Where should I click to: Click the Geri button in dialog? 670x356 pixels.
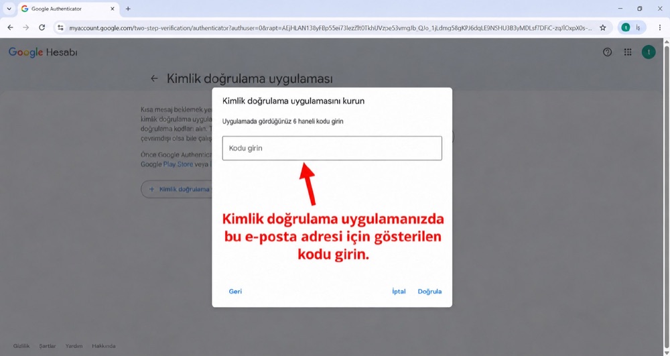coord(235,292)
